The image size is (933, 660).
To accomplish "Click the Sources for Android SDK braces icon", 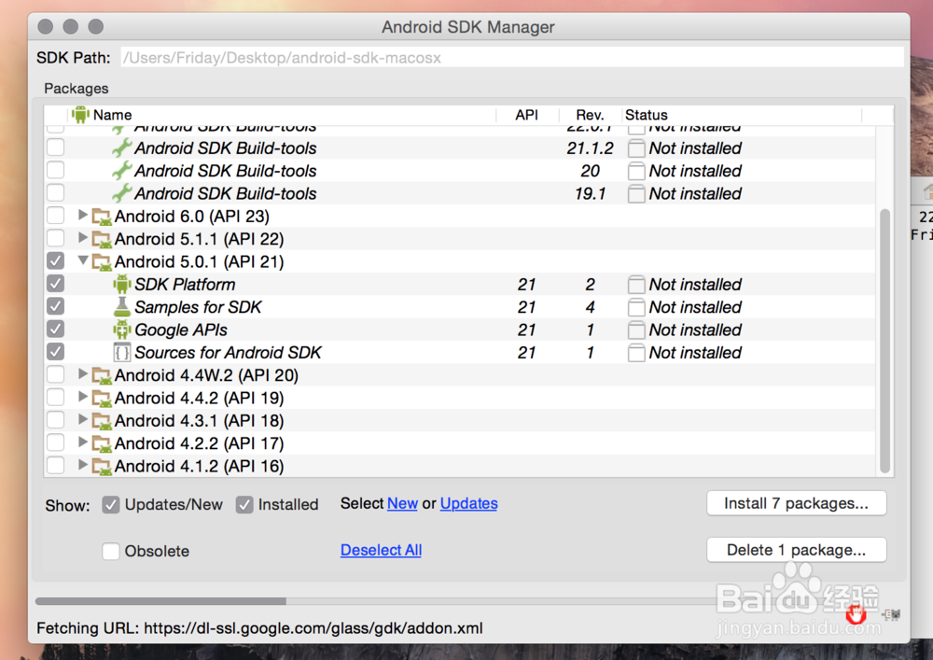I will [122, 352].
